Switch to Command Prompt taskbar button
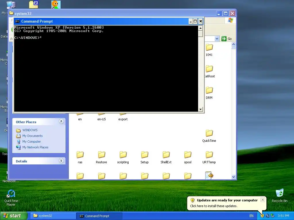The image size is (294, 220). click(x=99, y=216)
